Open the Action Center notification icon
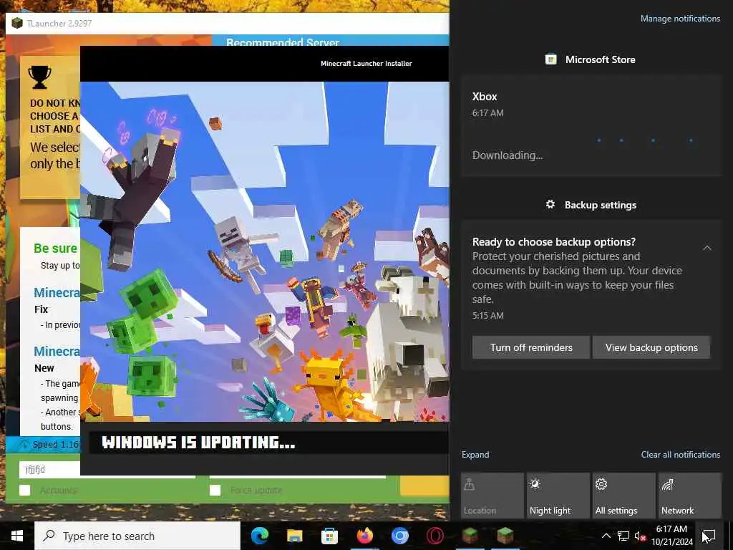The width and height of the screenshot is (733, 550). tap(709, 536)
